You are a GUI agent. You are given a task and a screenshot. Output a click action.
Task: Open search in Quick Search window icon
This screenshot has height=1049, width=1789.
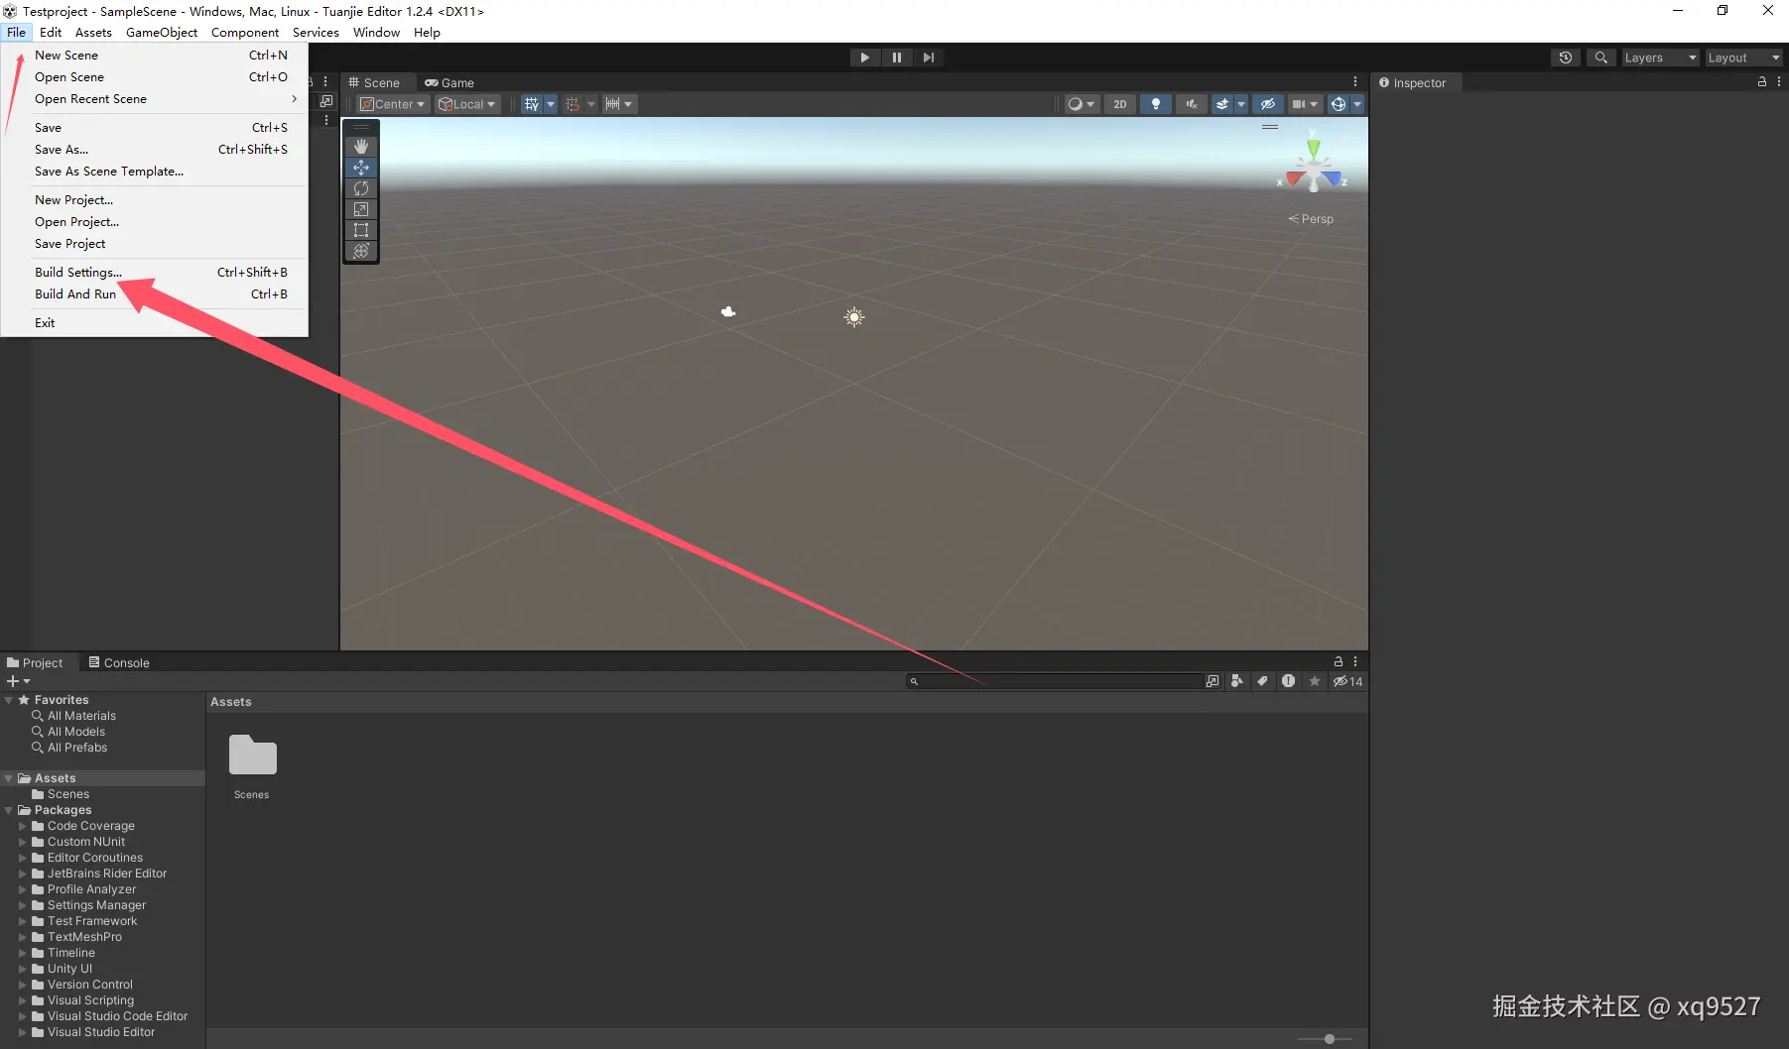(x=1213, y=681)
